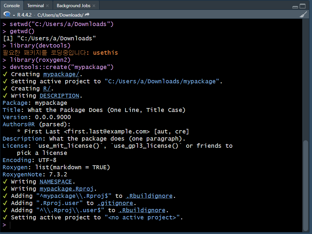Image resolution: width=312 pixels, height=234 pixels.
Task: Click the library(roxygen2) command
Action: (x=40, y=60)
